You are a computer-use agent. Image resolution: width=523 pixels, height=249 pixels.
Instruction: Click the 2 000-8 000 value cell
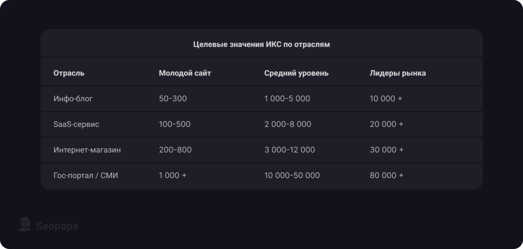tap(288, 124)
